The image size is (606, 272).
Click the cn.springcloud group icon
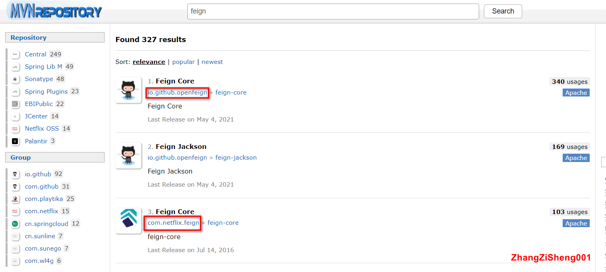15,224
